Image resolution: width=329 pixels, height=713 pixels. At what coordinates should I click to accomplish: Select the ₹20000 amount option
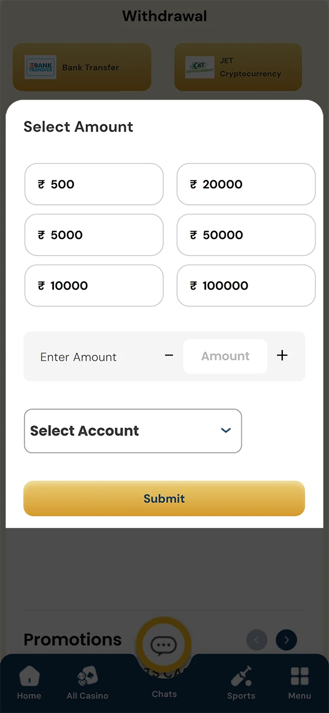click(245, 184)
